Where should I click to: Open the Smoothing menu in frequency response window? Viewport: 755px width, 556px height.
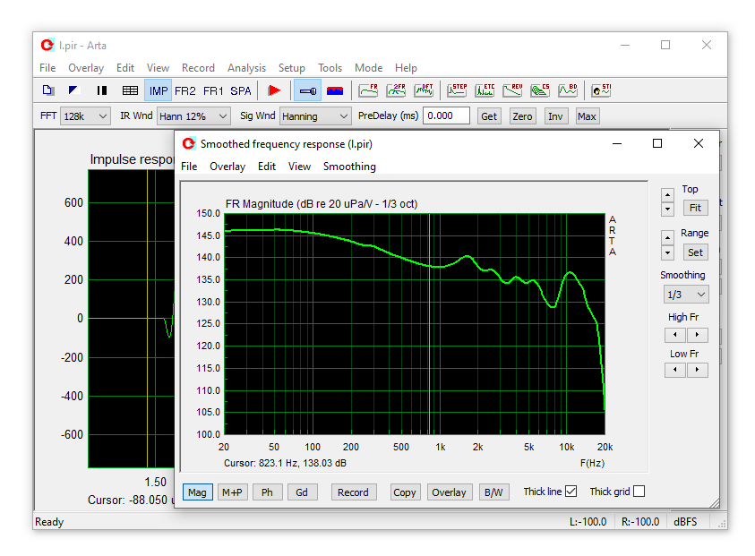349,167
